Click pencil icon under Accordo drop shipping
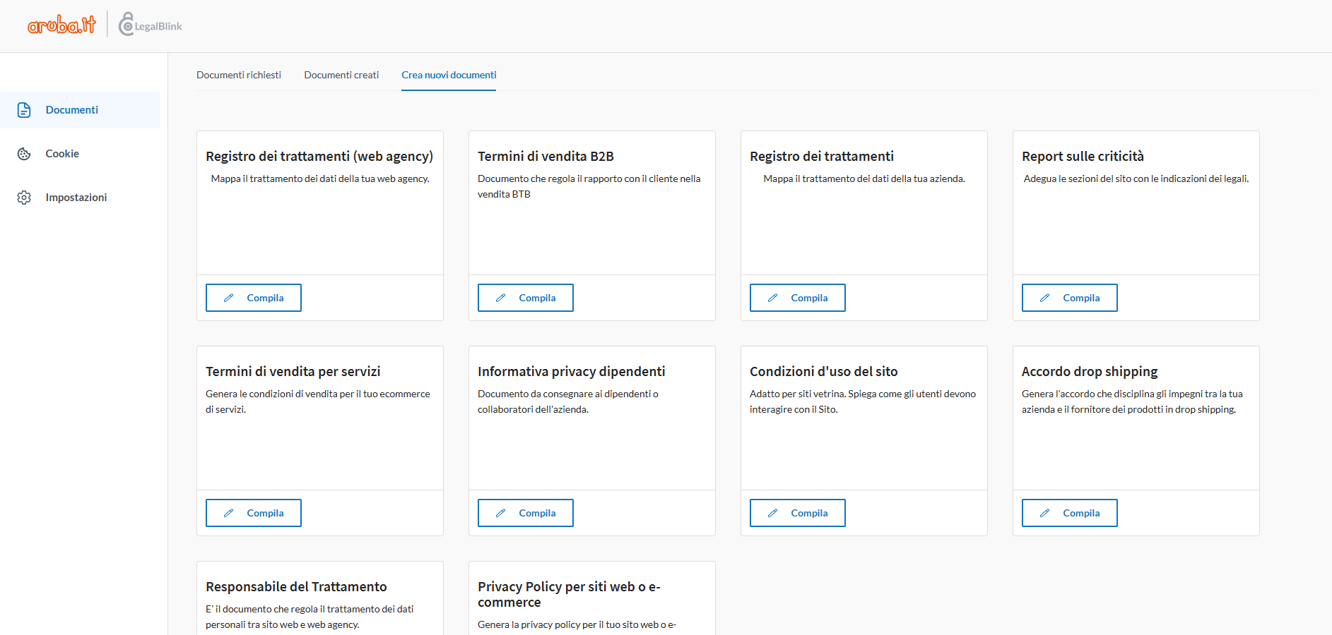The image size is (1332, 635). tap(1045, 513)
